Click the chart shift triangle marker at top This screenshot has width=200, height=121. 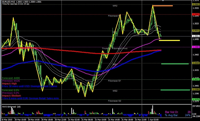tap(163, 1)
